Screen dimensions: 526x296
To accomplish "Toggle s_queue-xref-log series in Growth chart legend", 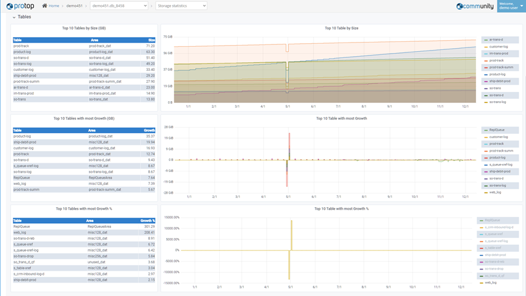I will [501, 165].
